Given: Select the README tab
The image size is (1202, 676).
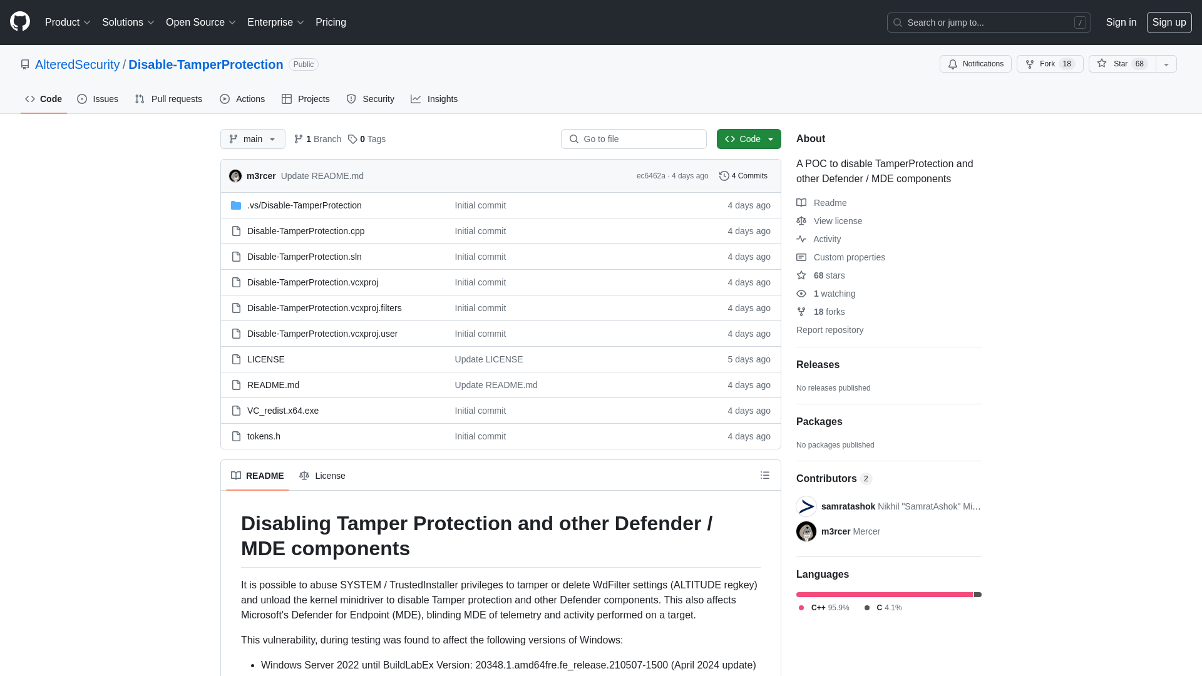Looking at the screenshot, I should pyautogui.click(x=257, y=476).
